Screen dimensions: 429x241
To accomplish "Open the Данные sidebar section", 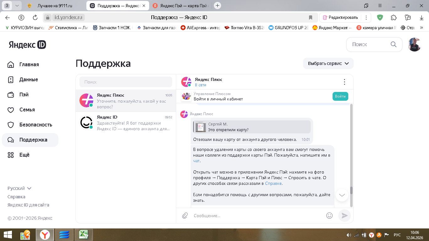I will 23,79.
